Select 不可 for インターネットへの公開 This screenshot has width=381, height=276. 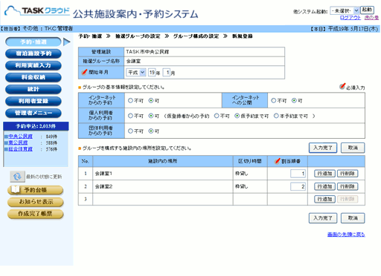pos(273,100)
